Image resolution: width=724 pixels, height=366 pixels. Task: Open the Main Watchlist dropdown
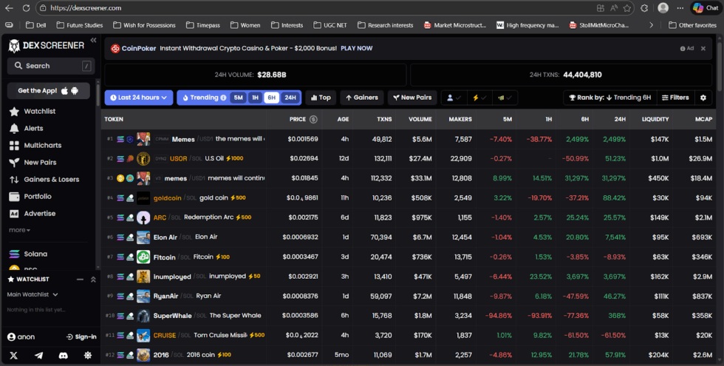coord(33,294)
